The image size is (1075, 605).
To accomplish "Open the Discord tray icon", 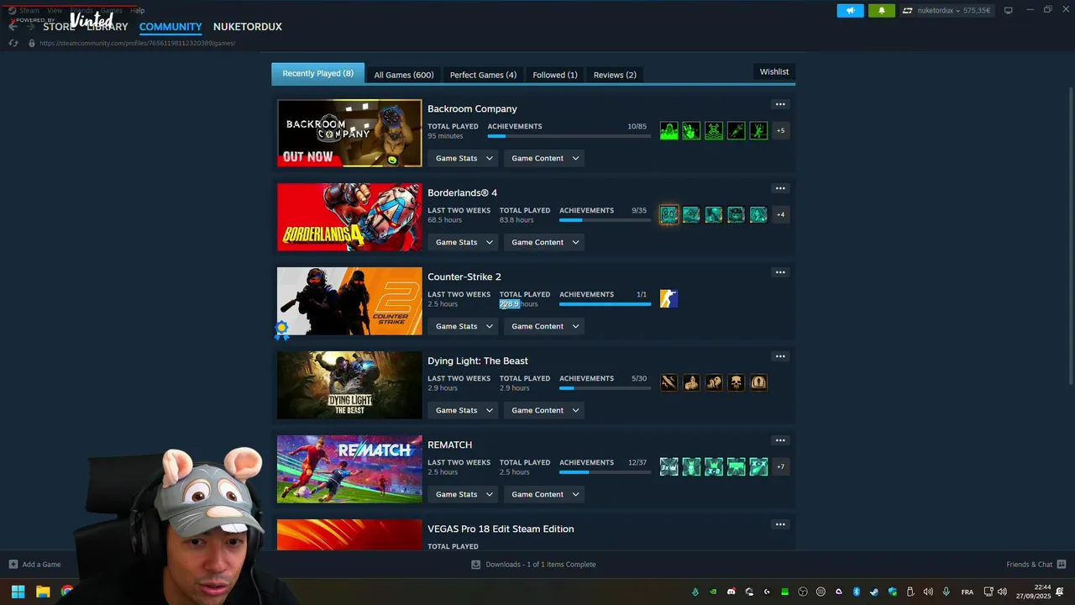I will (x=731, y=592).
